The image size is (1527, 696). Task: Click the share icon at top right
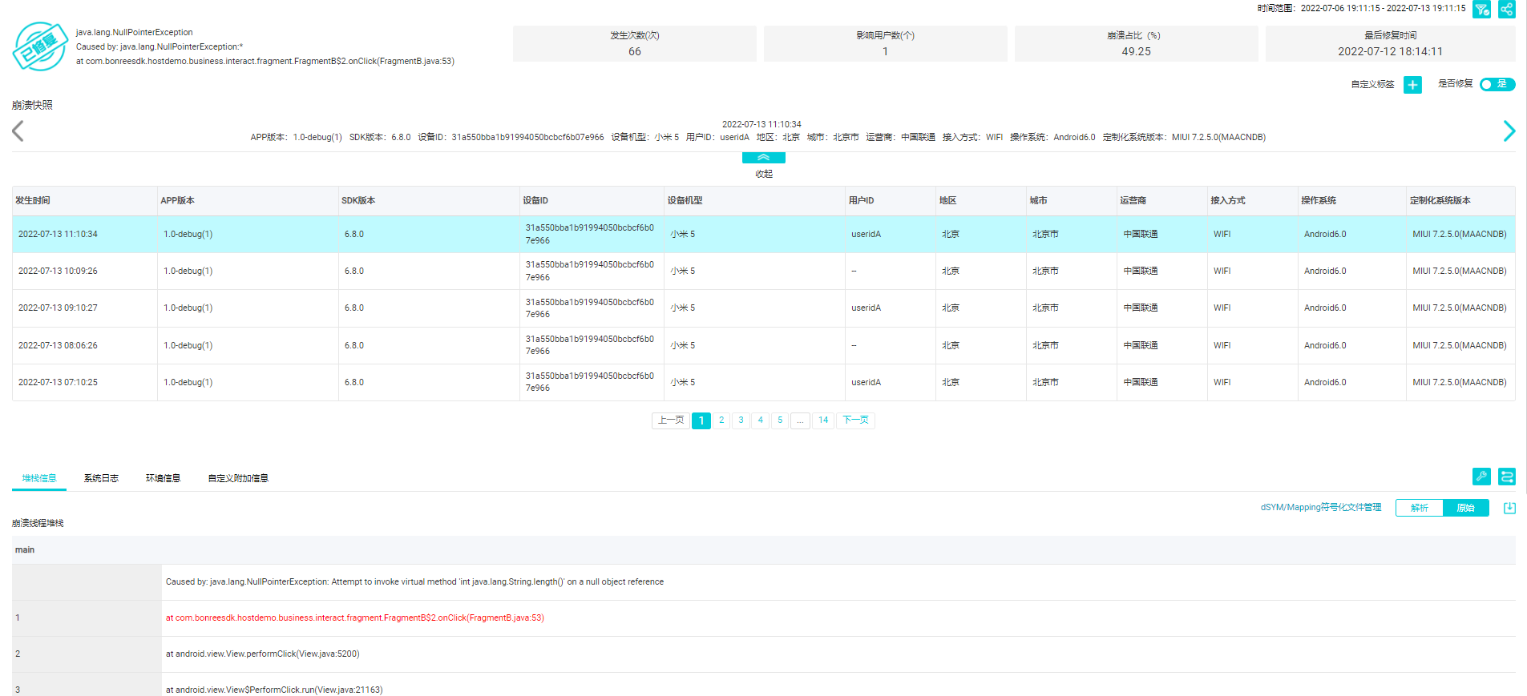[x=1507, y=9]
